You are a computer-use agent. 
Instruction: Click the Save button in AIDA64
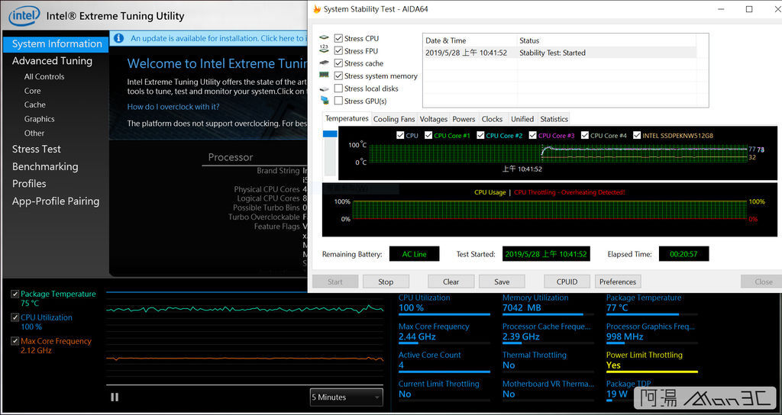tap(502, 281)
